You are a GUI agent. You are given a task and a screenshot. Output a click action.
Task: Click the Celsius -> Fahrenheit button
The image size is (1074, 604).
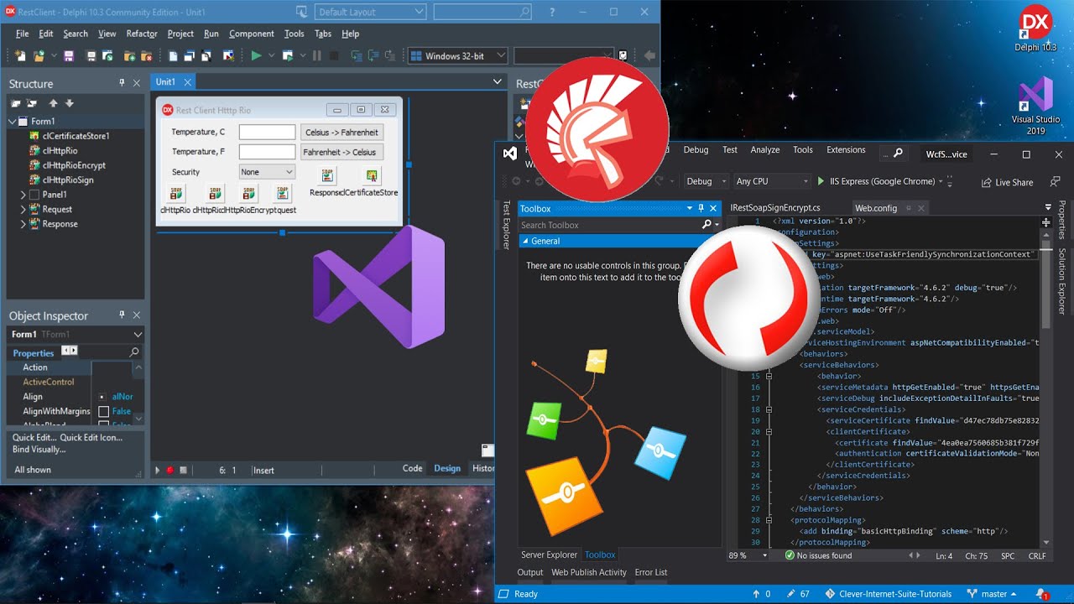(341, 133)
